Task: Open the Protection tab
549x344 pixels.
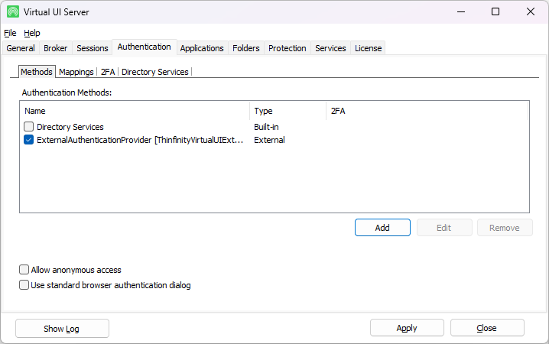Action: (x=287, y=48)
